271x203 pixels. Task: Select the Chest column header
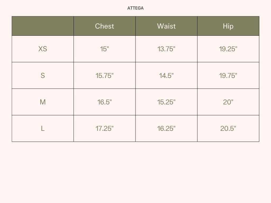click(105, 26)
